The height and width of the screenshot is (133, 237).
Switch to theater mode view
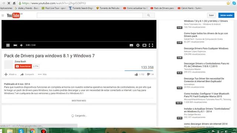[144, 45]
